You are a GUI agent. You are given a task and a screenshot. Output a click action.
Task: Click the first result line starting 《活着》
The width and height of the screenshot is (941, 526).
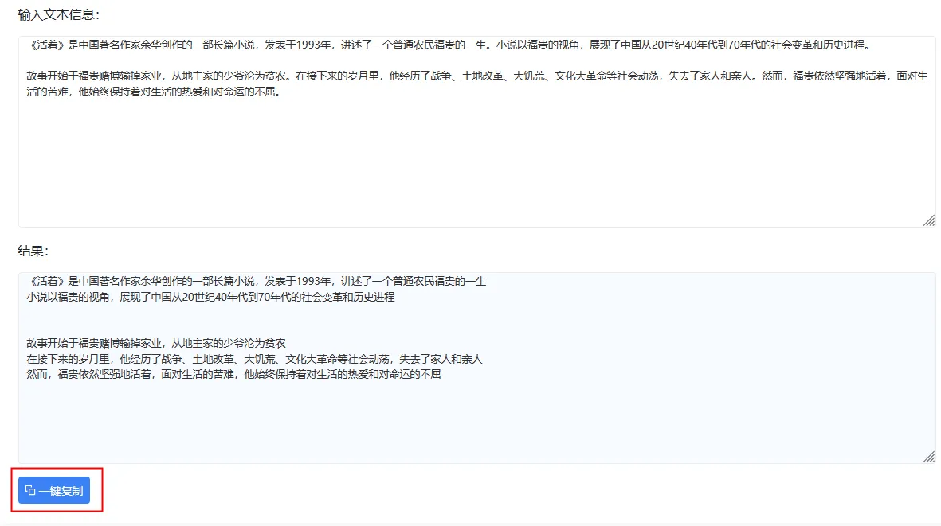click(x=257, y=281)
